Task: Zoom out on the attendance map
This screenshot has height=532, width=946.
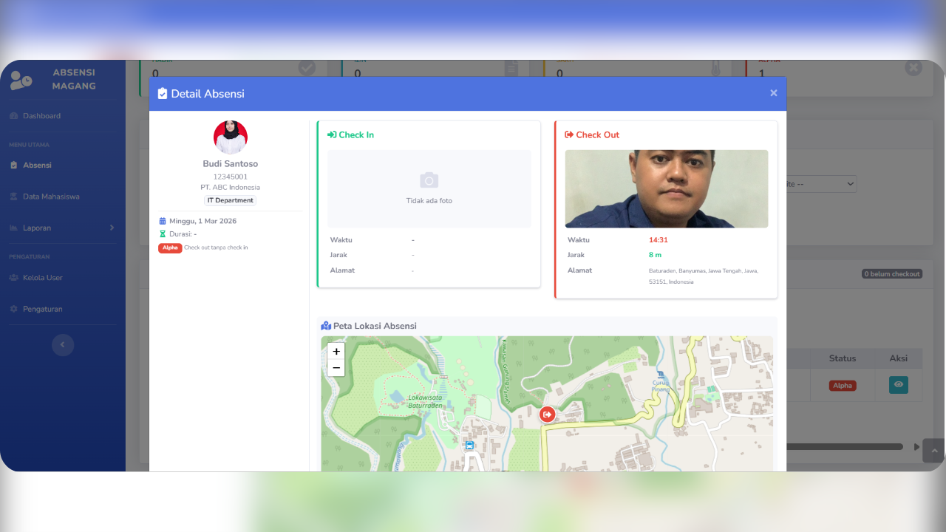Action: click(x=336, y=368)
